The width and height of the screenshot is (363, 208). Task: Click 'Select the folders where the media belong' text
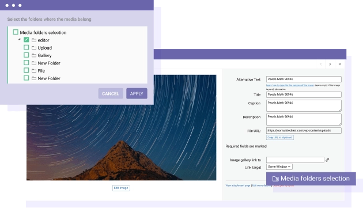click(x=49, y=19)
